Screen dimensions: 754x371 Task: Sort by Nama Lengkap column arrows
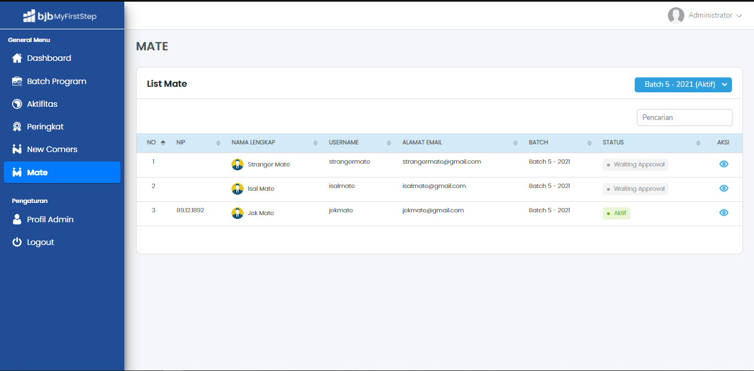pos(315,143)
